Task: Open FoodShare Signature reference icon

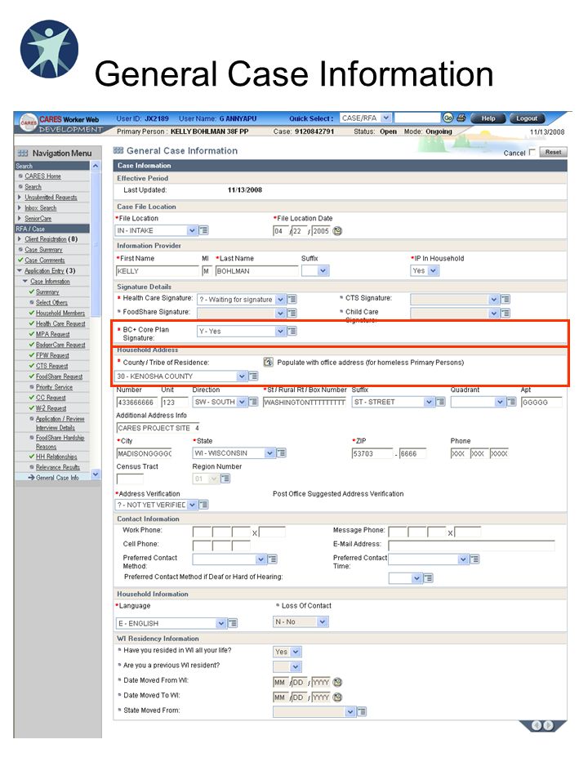Action: tap(292, 313)
